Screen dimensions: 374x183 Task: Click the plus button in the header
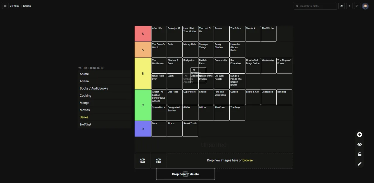coord(349,6)
